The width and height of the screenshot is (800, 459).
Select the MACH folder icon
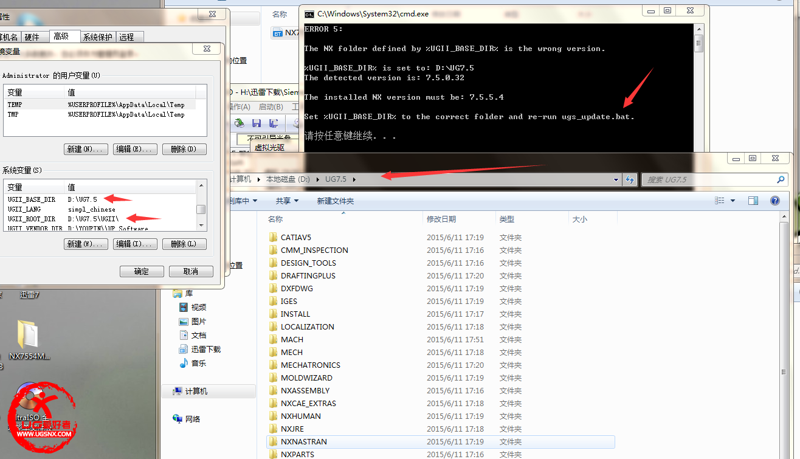point(274,339)
